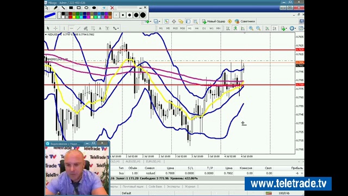This screenshot has width=348, height=196.
Task: Toggle the Market Watch window icon
Action: (x=166, y=21)
